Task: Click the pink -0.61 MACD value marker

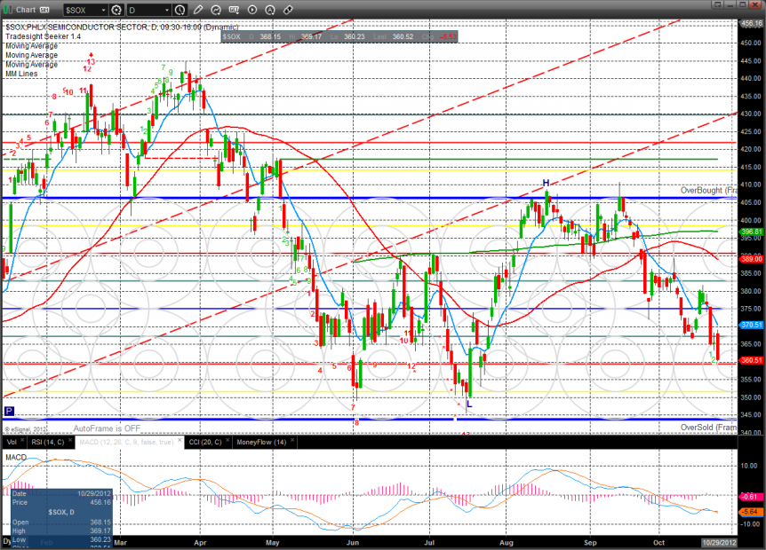Action: [750, 497]
